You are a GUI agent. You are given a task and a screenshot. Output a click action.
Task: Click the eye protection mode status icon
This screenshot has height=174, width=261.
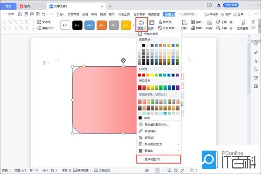(x=147, y=170)
